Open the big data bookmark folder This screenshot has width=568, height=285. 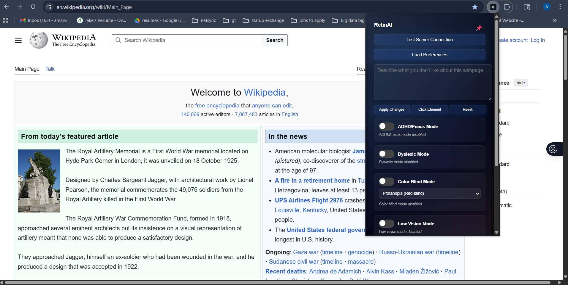coord(348,20)
